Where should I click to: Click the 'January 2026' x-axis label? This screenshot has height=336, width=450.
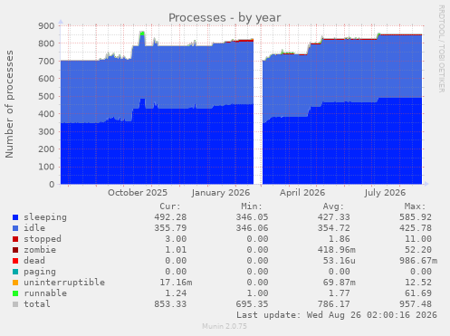click(221, 193)
